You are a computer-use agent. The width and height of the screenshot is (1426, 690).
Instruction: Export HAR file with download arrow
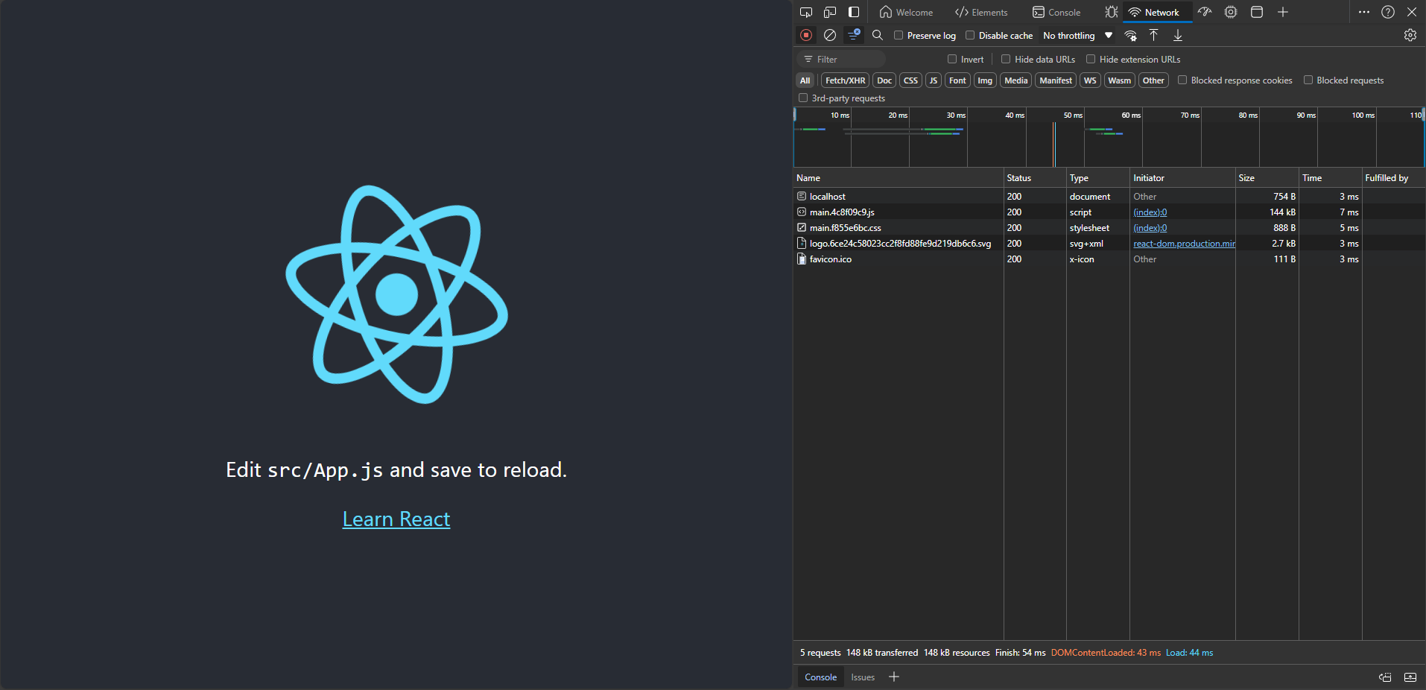click(x=1178, y=35)
